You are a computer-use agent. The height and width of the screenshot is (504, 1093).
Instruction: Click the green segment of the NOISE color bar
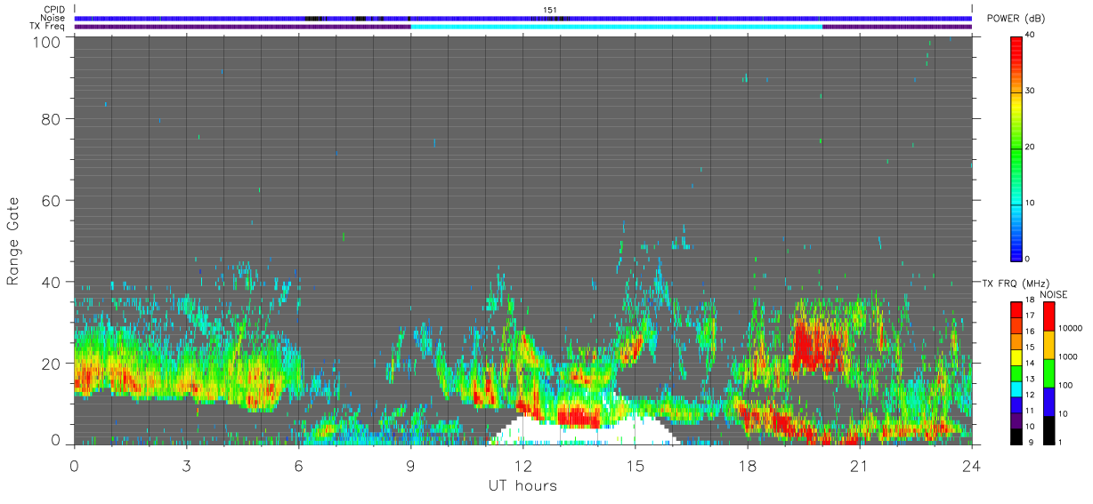[1048, 373]
